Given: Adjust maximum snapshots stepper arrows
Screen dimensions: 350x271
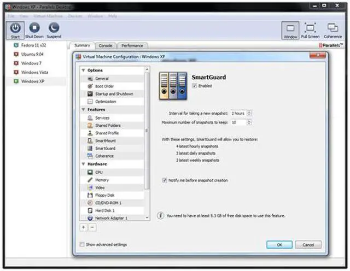Looking at the screenshot, I should pyautogui.click(x=249, y=122).
